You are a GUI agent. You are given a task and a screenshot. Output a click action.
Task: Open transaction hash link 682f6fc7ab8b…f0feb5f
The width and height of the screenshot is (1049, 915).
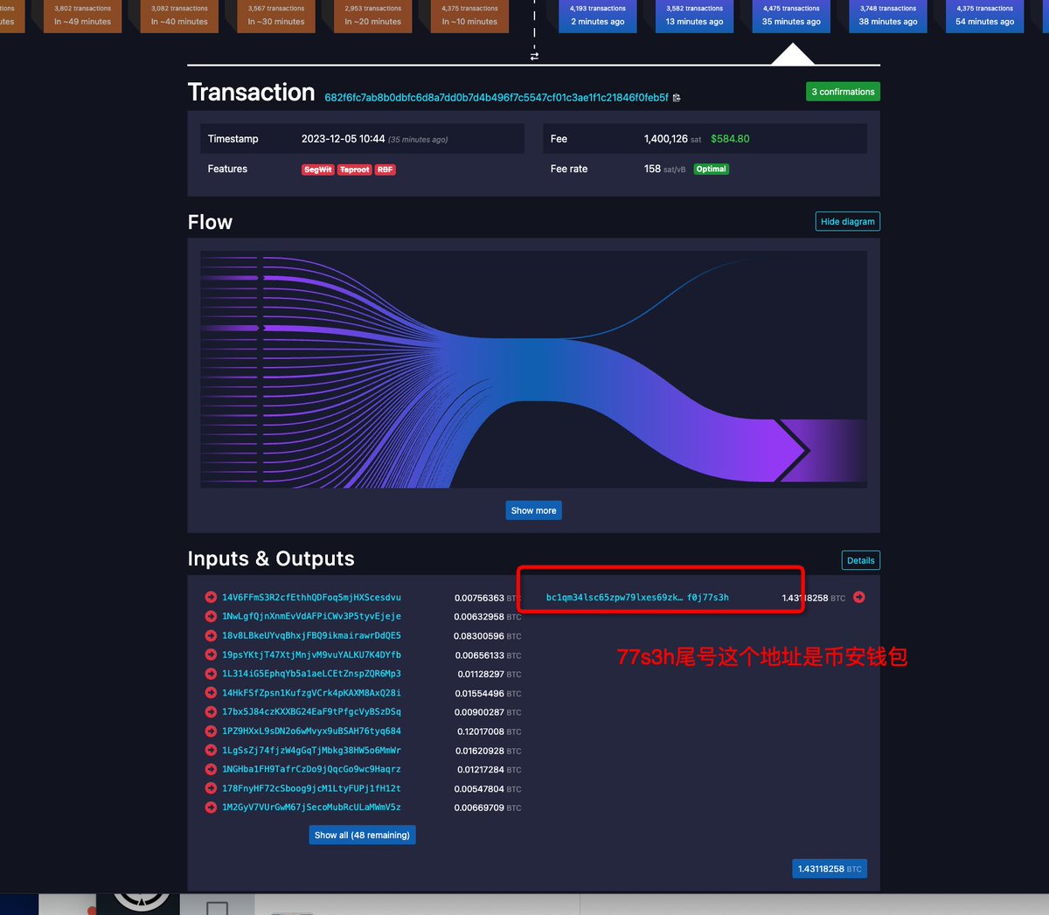tap(497, 98)
